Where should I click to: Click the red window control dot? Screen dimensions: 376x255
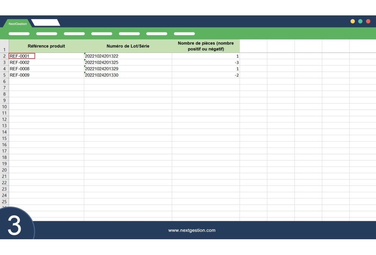click(x=368, y=21)
